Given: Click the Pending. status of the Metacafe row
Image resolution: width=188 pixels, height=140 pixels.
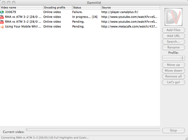Looking at the screenshot, I should (x=78, y=27).
